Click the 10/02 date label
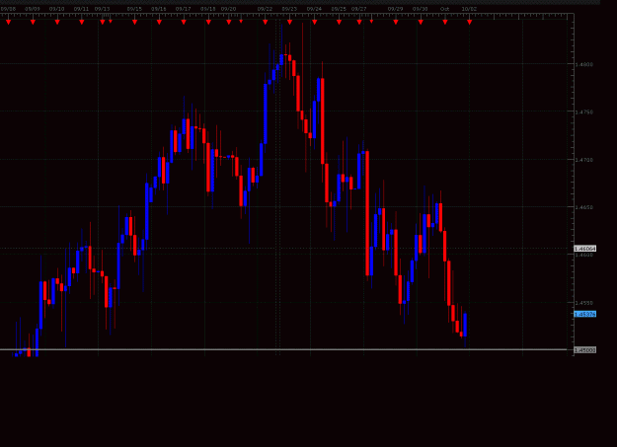 click(x=469, y=9)
